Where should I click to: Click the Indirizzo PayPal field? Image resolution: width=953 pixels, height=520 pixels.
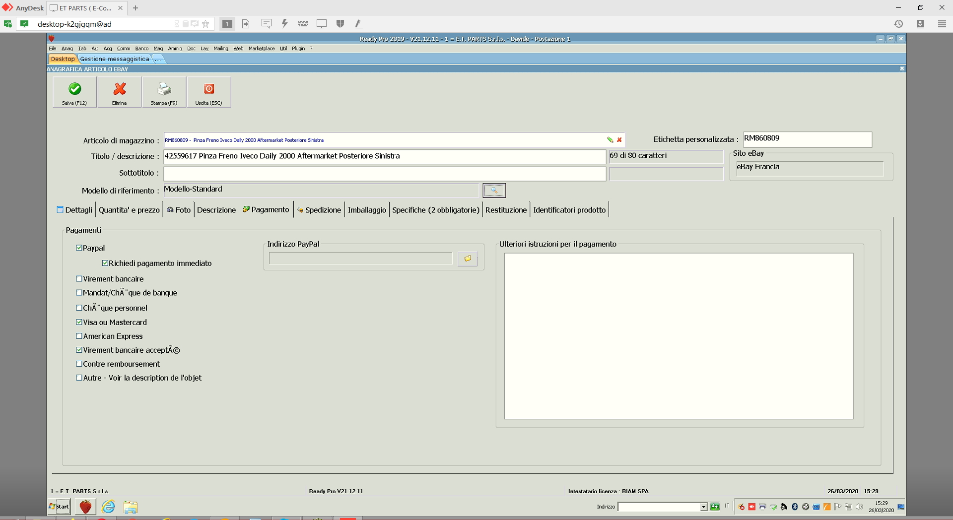(x=361, y=258)
